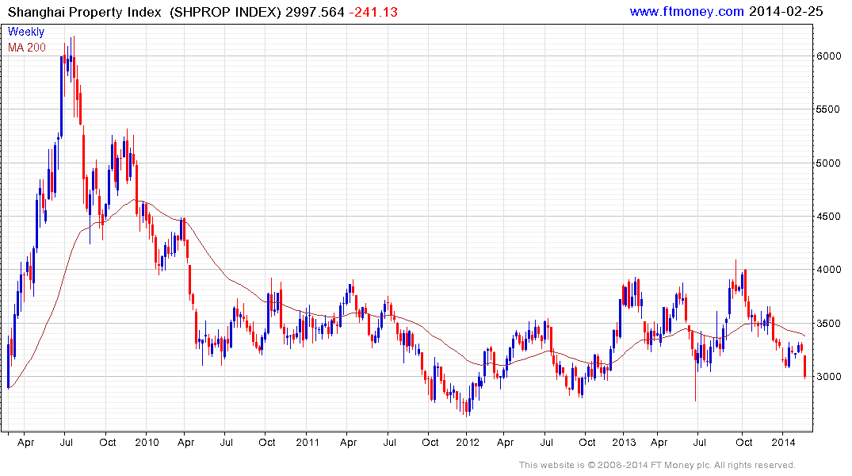Click the 2012 year axis label

coord(468,442)
